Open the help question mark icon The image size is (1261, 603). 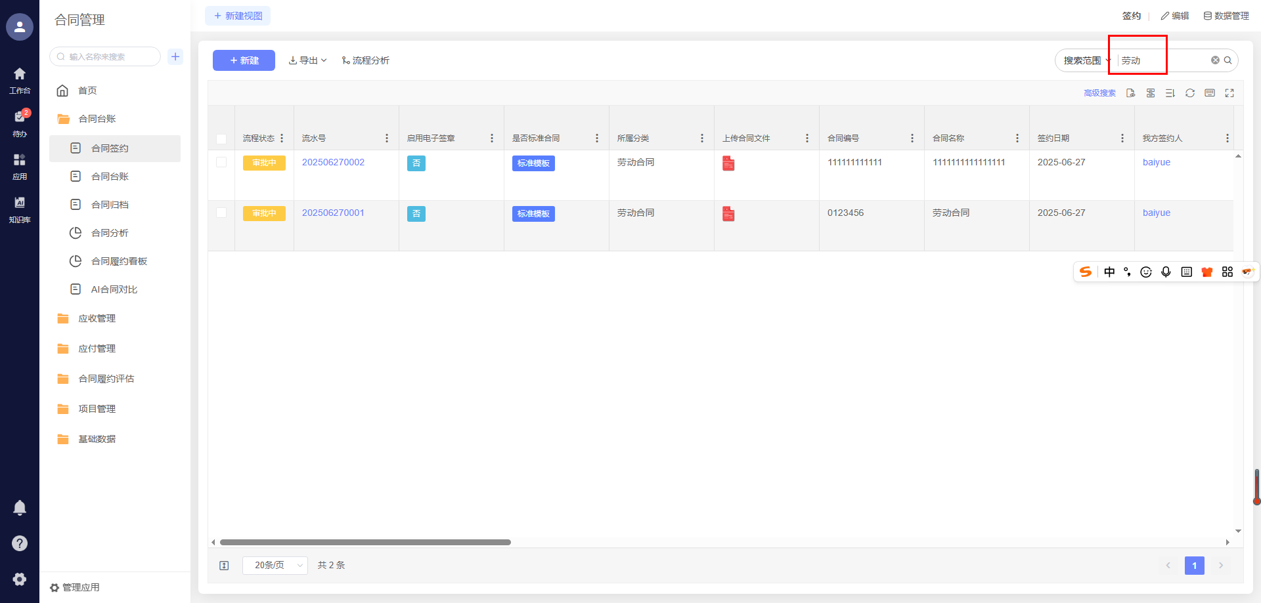(x=20, y=543)
